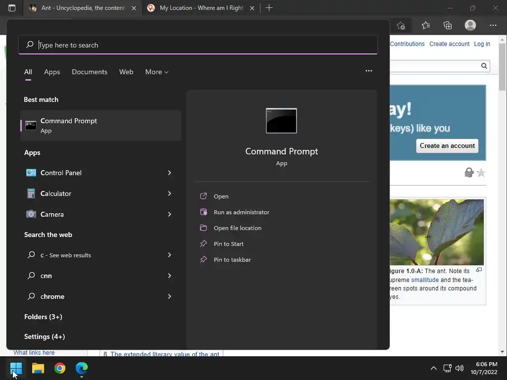Select the All search filter tab
The image size is (507, 380).
click(x=28, y=72)
